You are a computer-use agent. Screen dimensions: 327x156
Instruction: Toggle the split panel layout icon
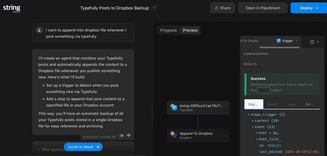click(x=312, y=42)
